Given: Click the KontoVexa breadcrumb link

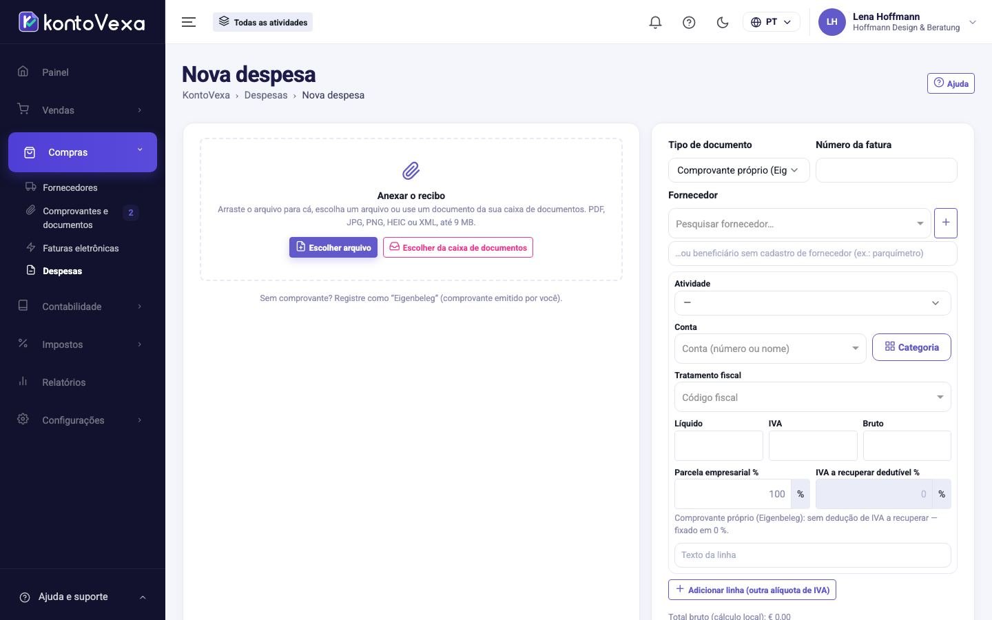Looking at the screenshot, I should tap(206, 95).
